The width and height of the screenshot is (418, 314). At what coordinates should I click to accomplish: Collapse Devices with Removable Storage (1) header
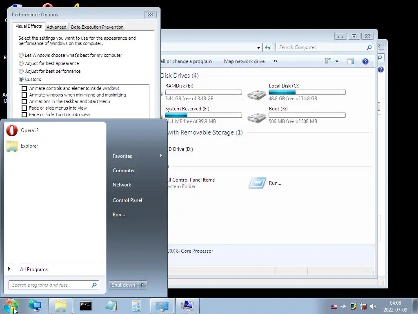tap(205, 132)
